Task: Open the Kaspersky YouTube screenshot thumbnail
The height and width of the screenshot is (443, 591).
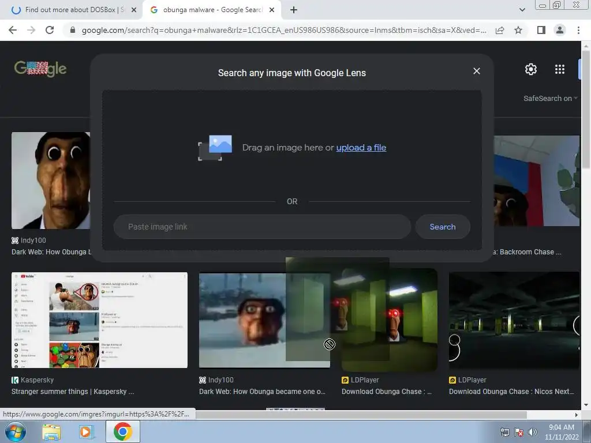Action: click(99, 320)
